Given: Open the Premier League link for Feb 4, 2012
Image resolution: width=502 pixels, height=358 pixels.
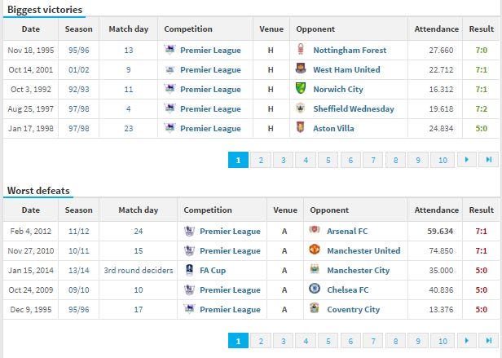Looking at the screenshot, I should pos(230,231).
